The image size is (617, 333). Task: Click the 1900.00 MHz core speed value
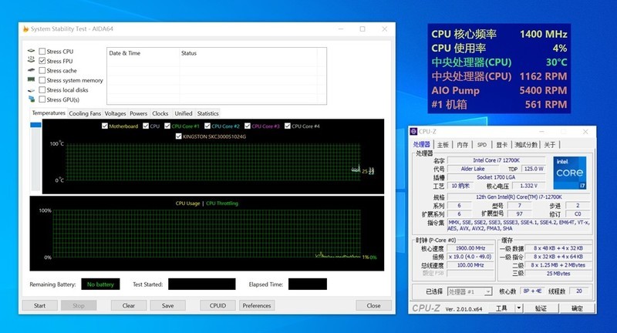(470, 248)
